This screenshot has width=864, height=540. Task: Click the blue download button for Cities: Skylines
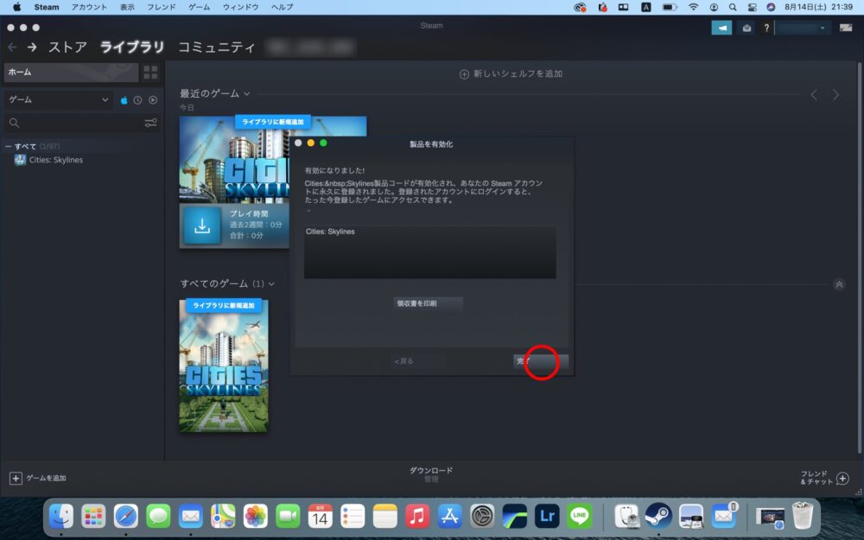coord(202,226)
